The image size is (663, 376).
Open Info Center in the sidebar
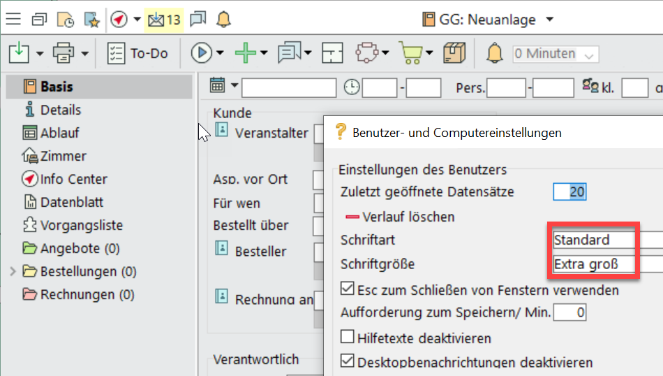tap(73, 179)
